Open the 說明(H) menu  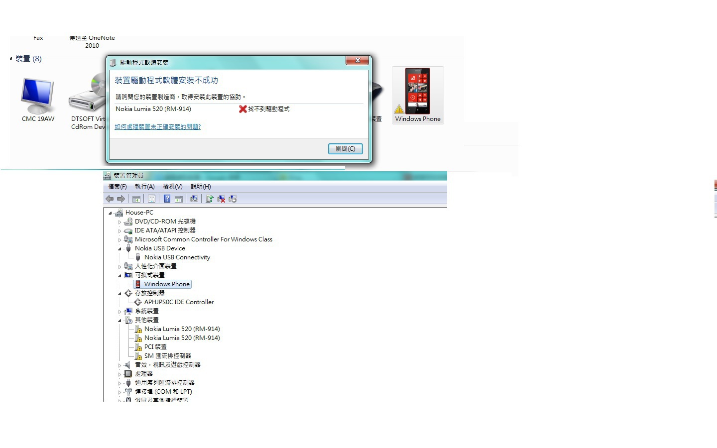(x=201, y=187)
